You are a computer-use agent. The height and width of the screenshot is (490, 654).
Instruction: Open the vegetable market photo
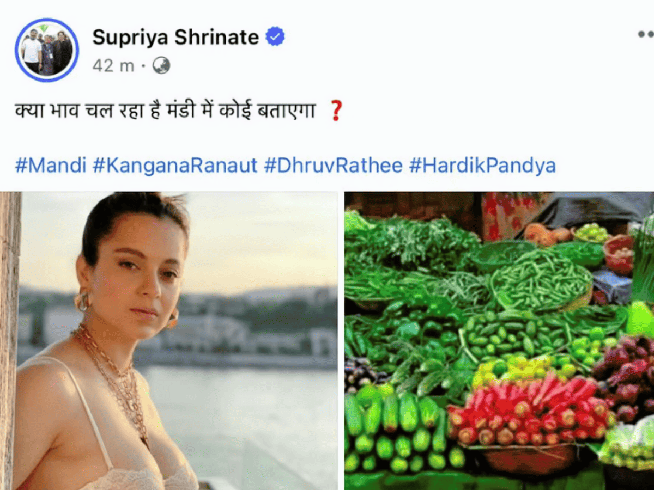499,340
